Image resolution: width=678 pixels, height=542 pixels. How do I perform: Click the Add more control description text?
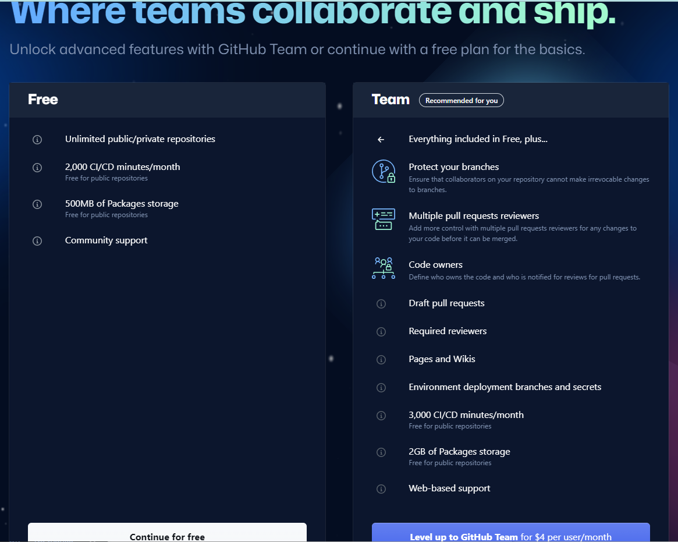coord(523,233)
